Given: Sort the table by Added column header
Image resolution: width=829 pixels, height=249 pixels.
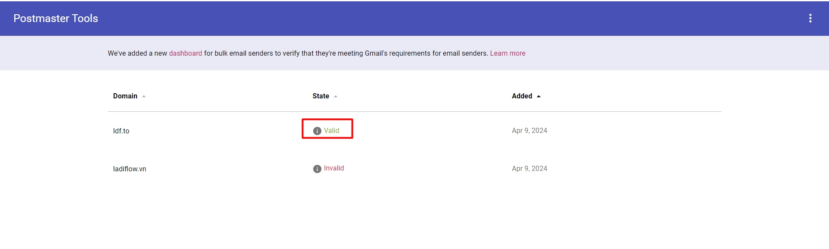Looking at the screenshot, I should [522, 96].
